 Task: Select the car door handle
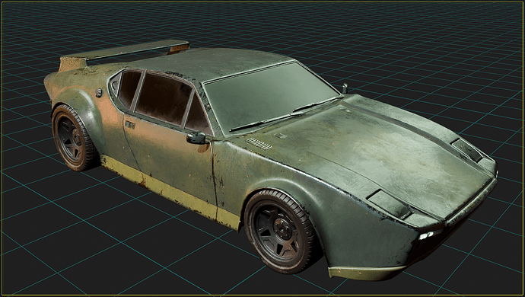[130, 125]
